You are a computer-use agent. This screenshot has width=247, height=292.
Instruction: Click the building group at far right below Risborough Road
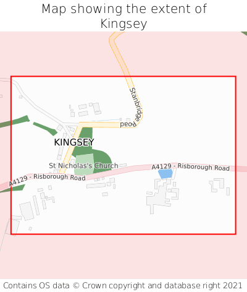[x=219, y=186]
